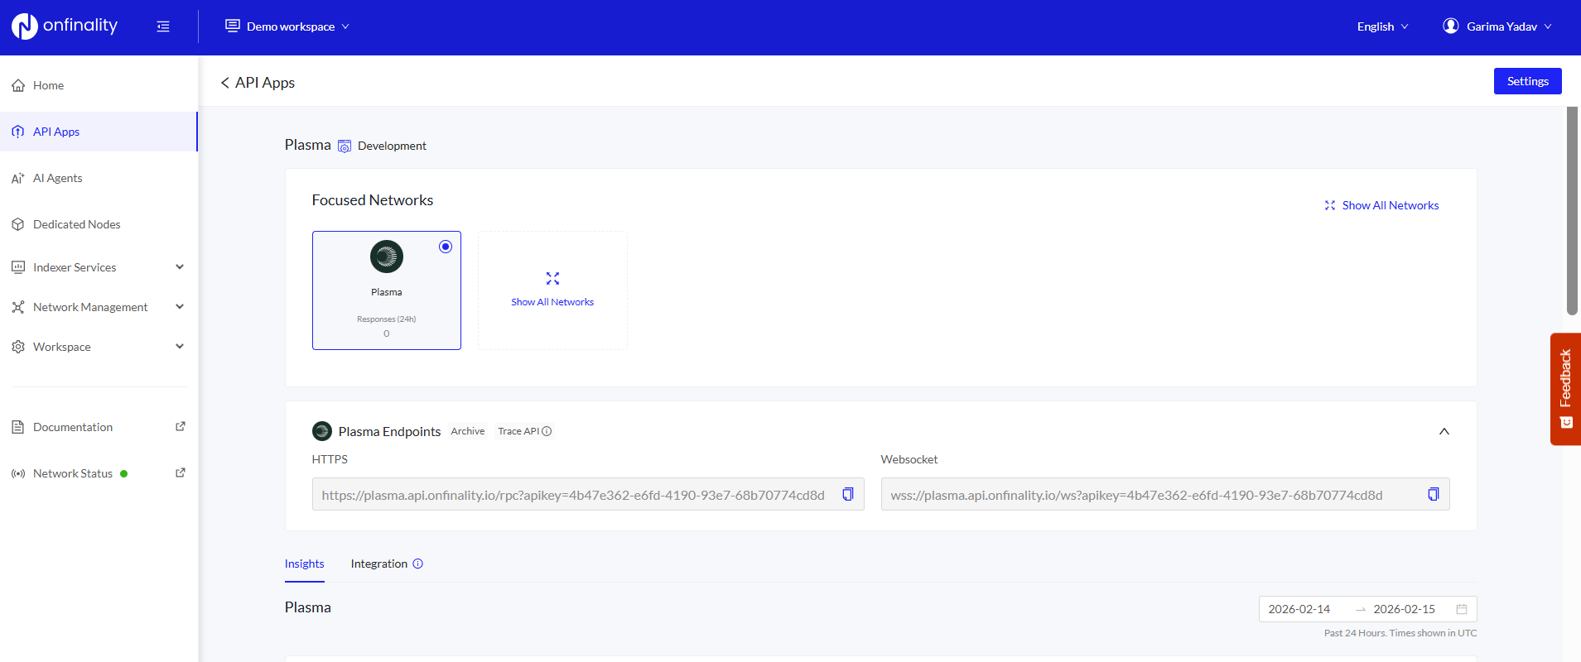Screen dimensions: 1581x662
Task: Click the Trace API label
Action: pyautogui.click(x=518, y=431)
